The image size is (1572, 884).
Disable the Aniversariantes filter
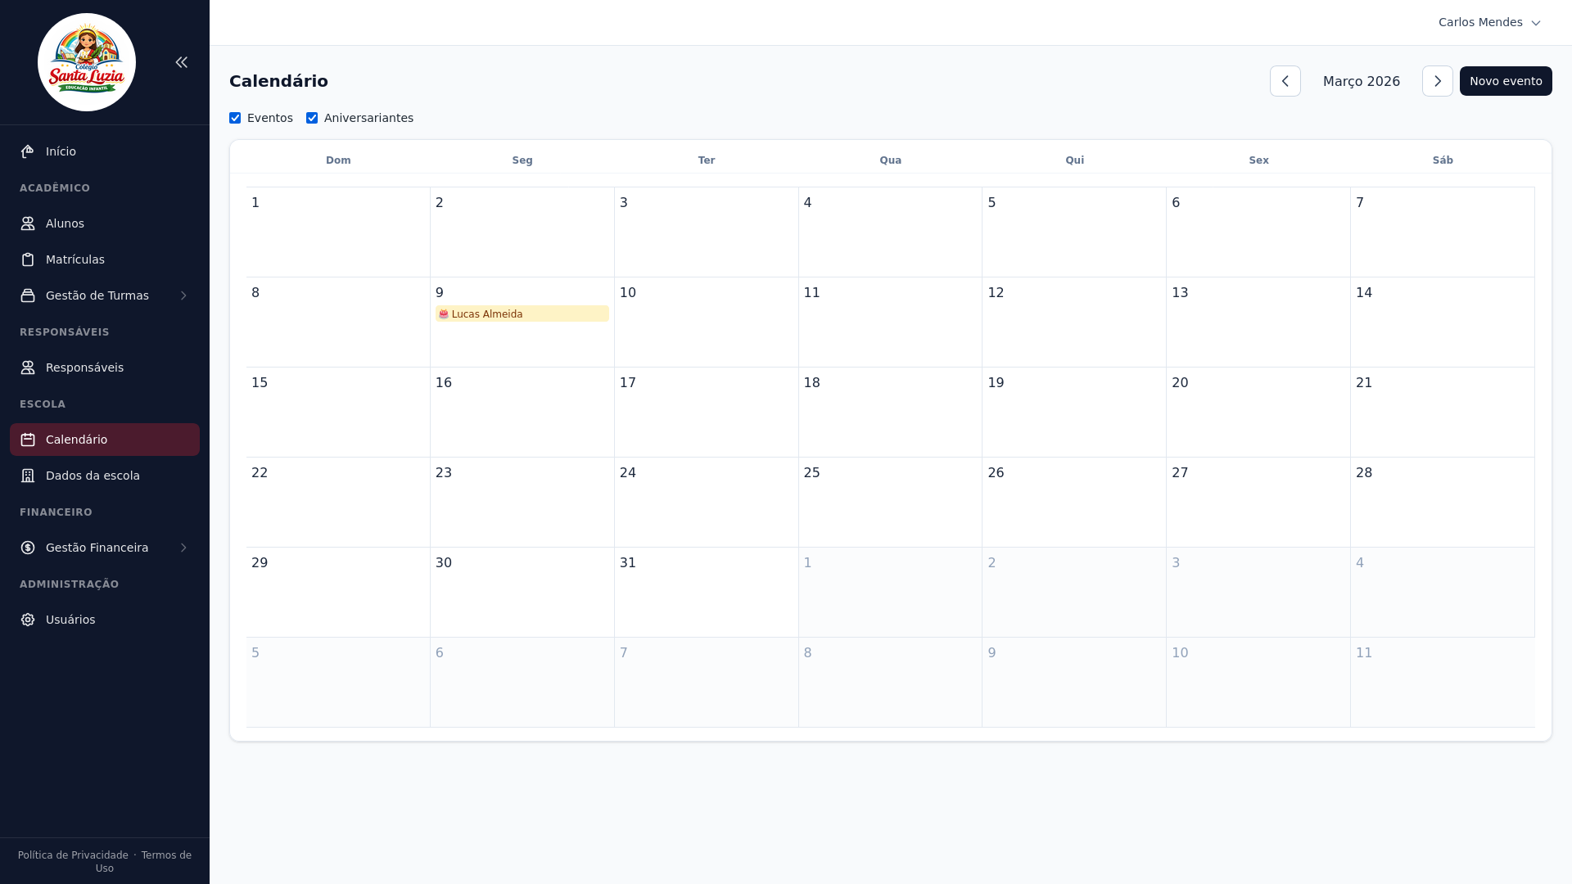pyautogui.click(x=312, y=118)
